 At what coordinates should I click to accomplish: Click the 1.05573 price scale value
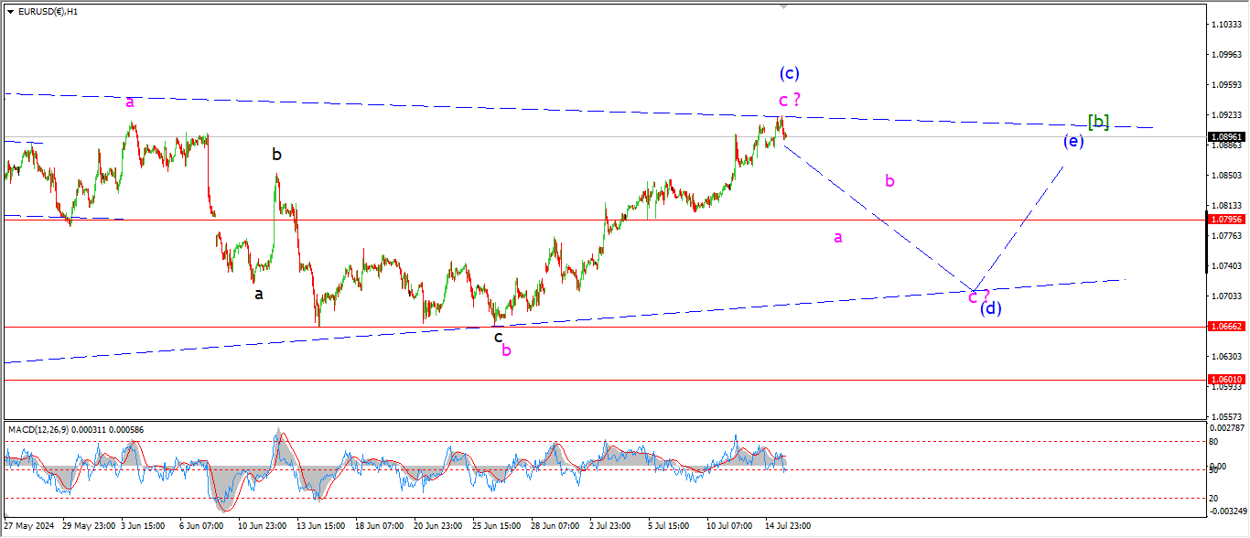(1225, 415)
